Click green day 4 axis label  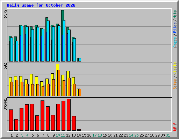pos(27,135)
